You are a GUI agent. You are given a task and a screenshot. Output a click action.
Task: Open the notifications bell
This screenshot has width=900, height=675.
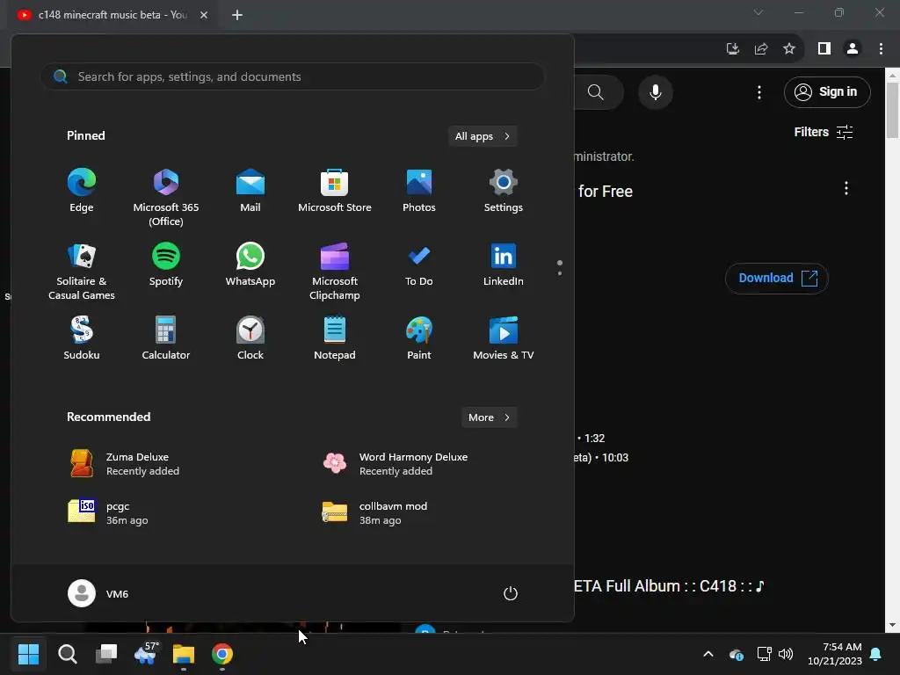(x=876, y=654)
